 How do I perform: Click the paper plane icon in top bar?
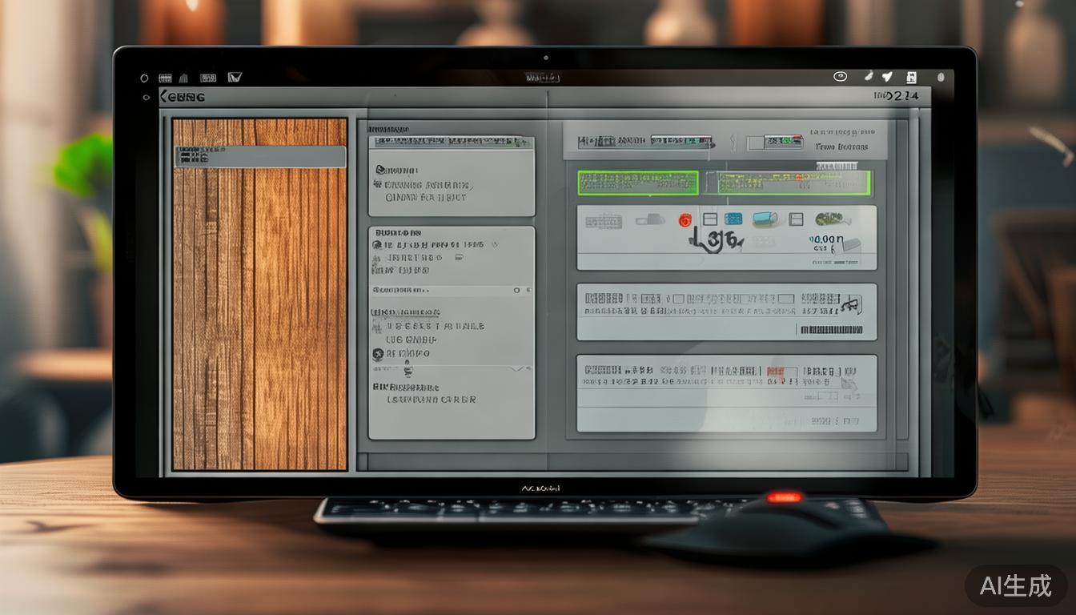click(x=887, y=77)
